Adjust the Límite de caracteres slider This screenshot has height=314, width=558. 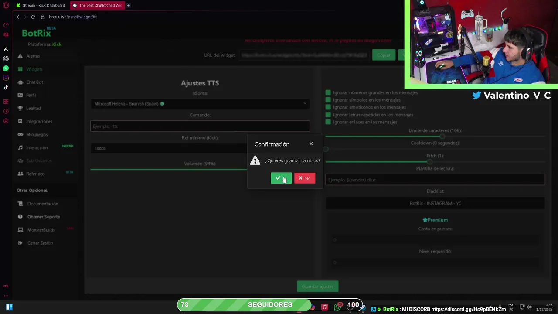tap(435, 137)
